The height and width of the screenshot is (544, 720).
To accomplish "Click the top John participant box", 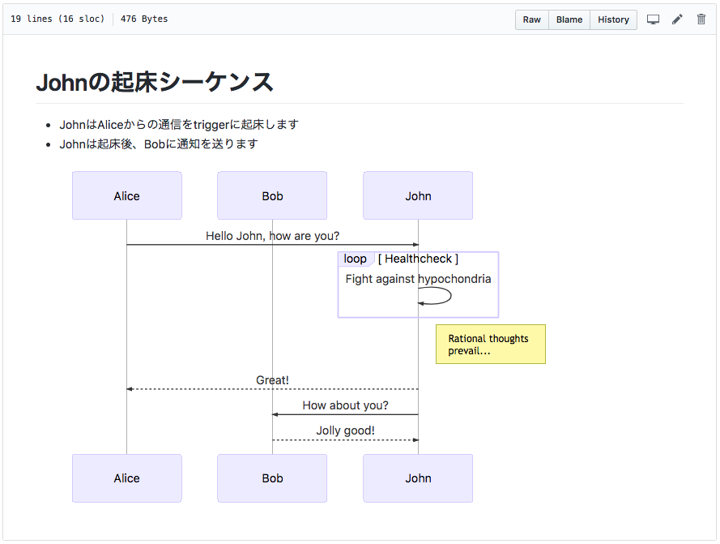I will (x=418, y=195).
